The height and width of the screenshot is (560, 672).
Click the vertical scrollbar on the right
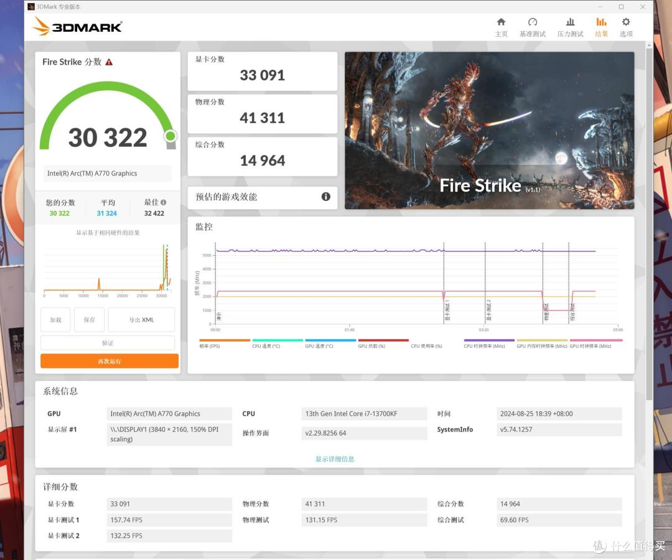(649, 223)
